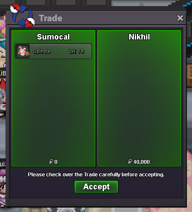Click the Trade pokeball swap icon

23,16
